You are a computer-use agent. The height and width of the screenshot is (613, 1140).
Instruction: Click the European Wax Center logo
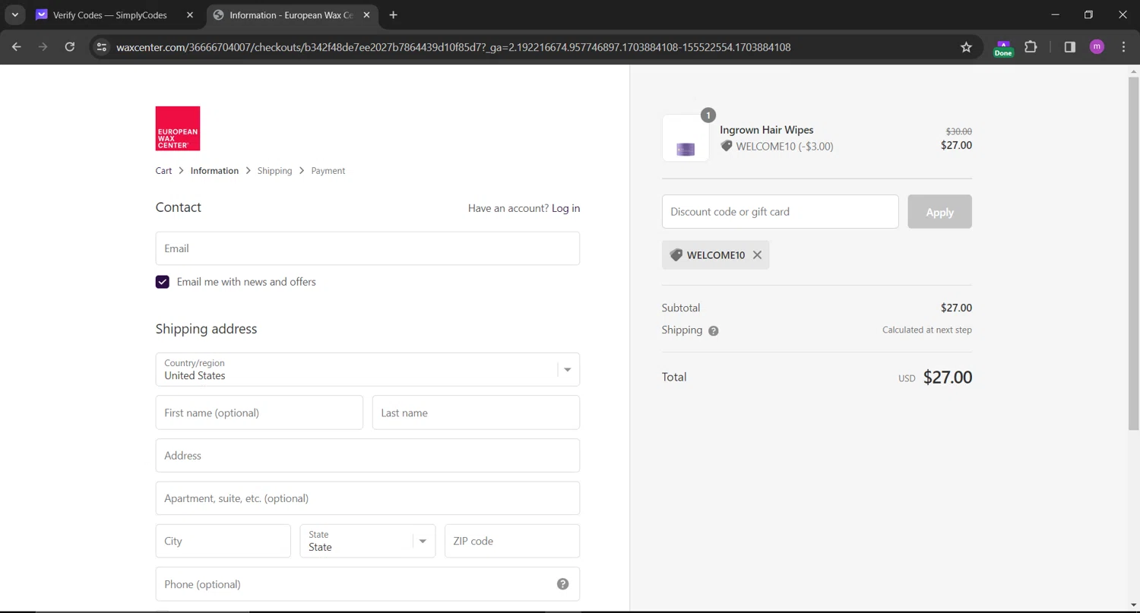click(178, 128)
